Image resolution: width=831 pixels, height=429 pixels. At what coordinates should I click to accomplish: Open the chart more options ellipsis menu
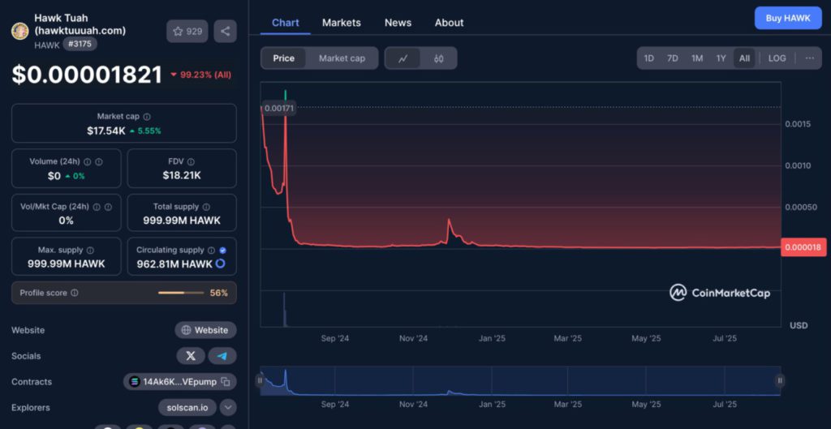pos(809,58)
